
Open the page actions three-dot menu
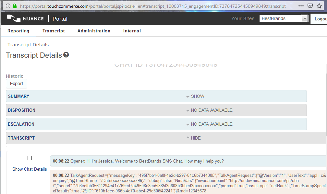pos(301,6)
